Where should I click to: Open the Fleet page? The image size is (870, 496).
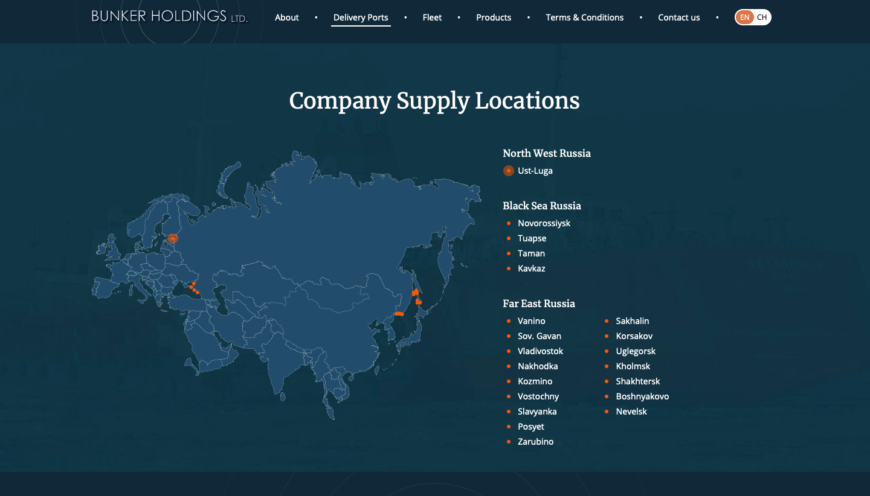coord(432,17)
